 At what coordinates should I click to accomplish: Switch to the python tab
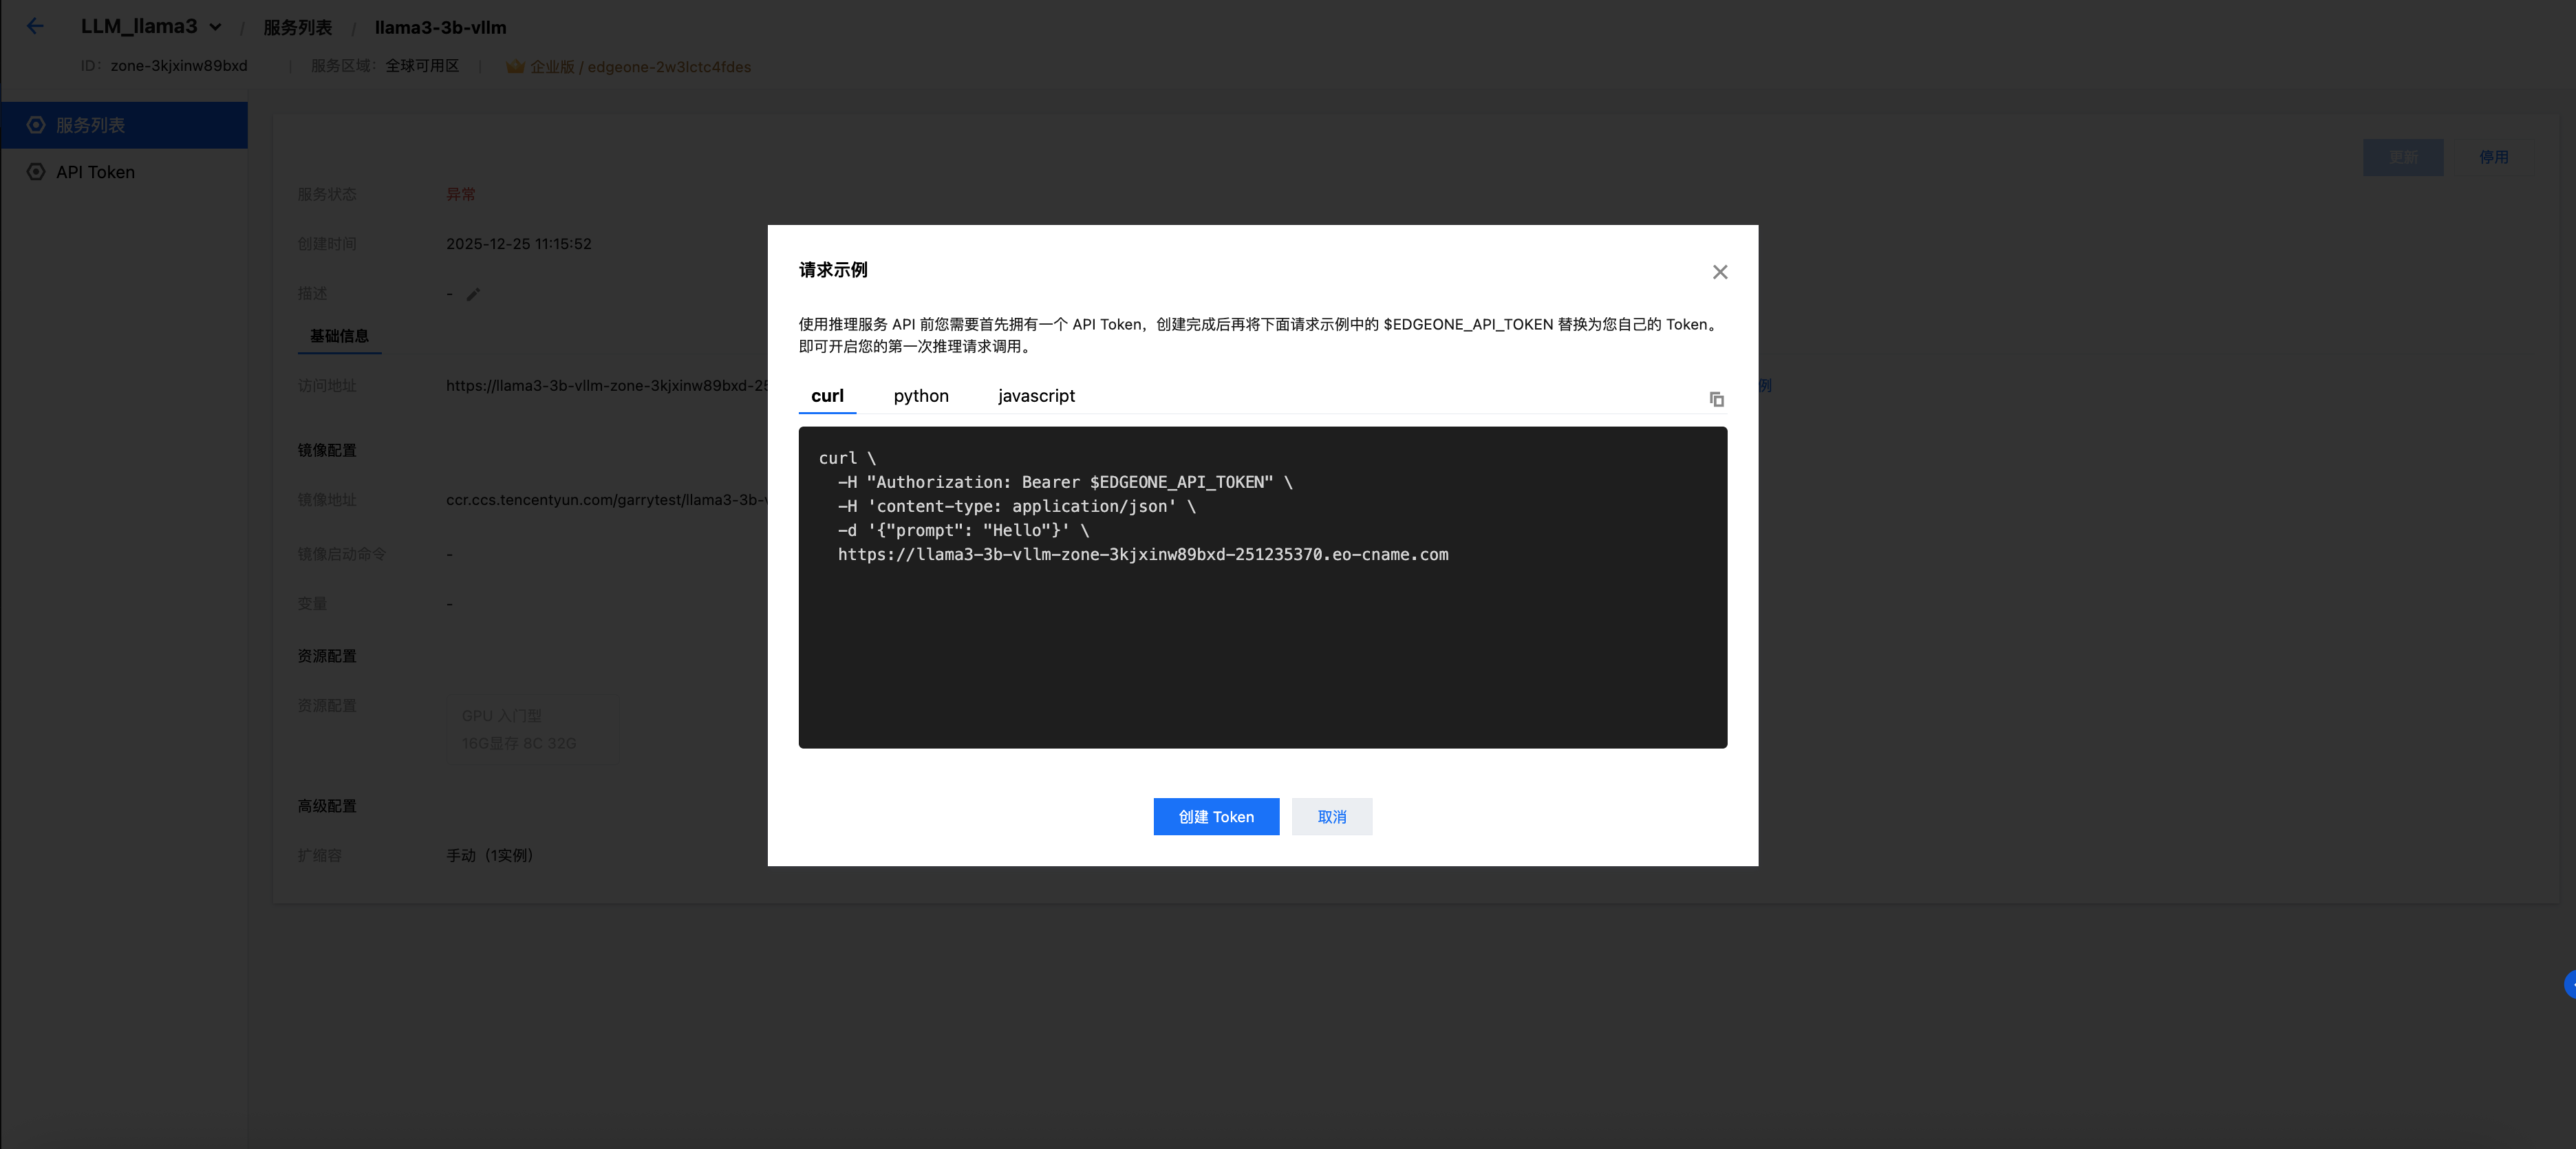(920, 396)
